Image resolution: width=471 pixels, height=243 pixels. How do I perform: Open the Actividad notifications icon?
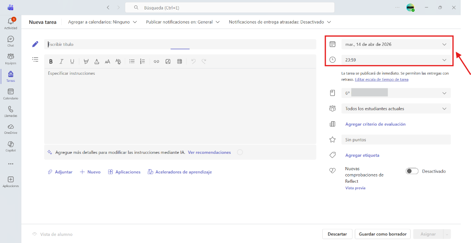point(11,23)
